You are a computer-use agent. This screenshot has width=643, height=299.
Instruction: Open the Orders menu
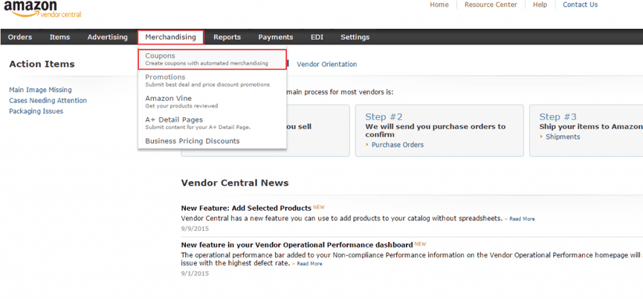[x=19, y=37]
